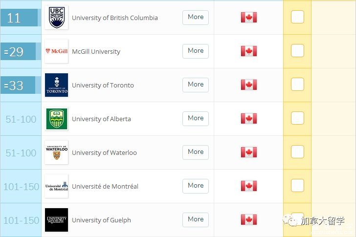Expand More details for McGill University
The height and width of the screenshot is (237, 356).
pos(196,51)
